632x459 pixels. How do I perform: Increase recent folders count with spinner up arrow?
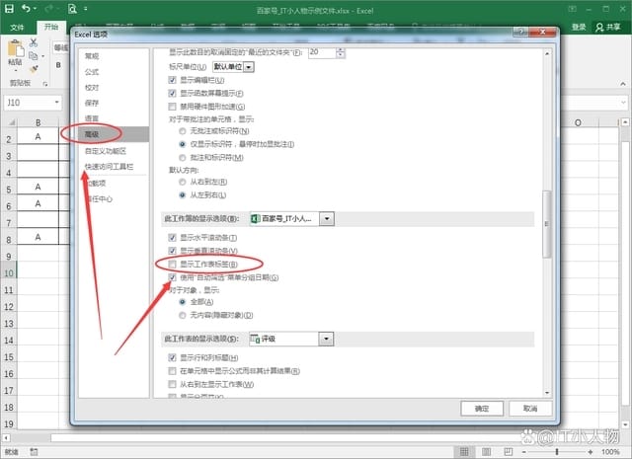click(341, 50)
